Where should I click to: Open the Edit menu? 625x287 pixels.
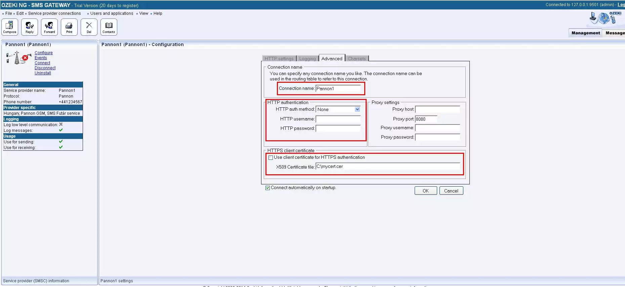point(20,13)
